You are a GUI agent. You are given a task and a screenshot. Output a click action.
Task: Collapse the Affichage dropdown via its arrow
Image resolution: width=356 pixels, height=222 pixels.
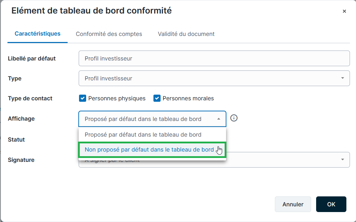point(219,119)
